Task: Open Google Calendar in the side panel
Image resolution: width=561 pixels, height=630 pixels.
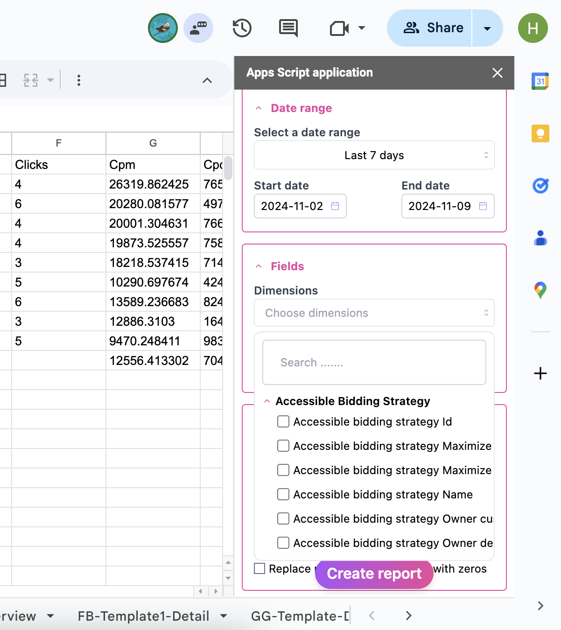Action: [x=540, y=81]
